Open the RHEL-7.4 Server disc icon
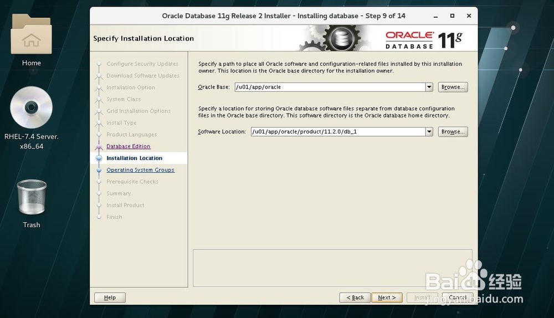This screenshot has height=318, width=554. pos(31,107)
